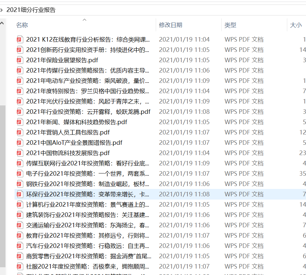
Task: Click the left pane scrollbar up arrow
Action: [x=3, y=23]
